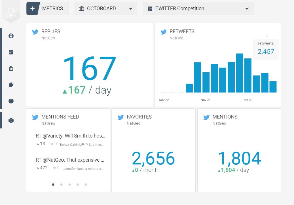This screenshot has height=205, width=294.
Task: Click the green up arrow beside 167 / day
Action: tap(65, 91)
